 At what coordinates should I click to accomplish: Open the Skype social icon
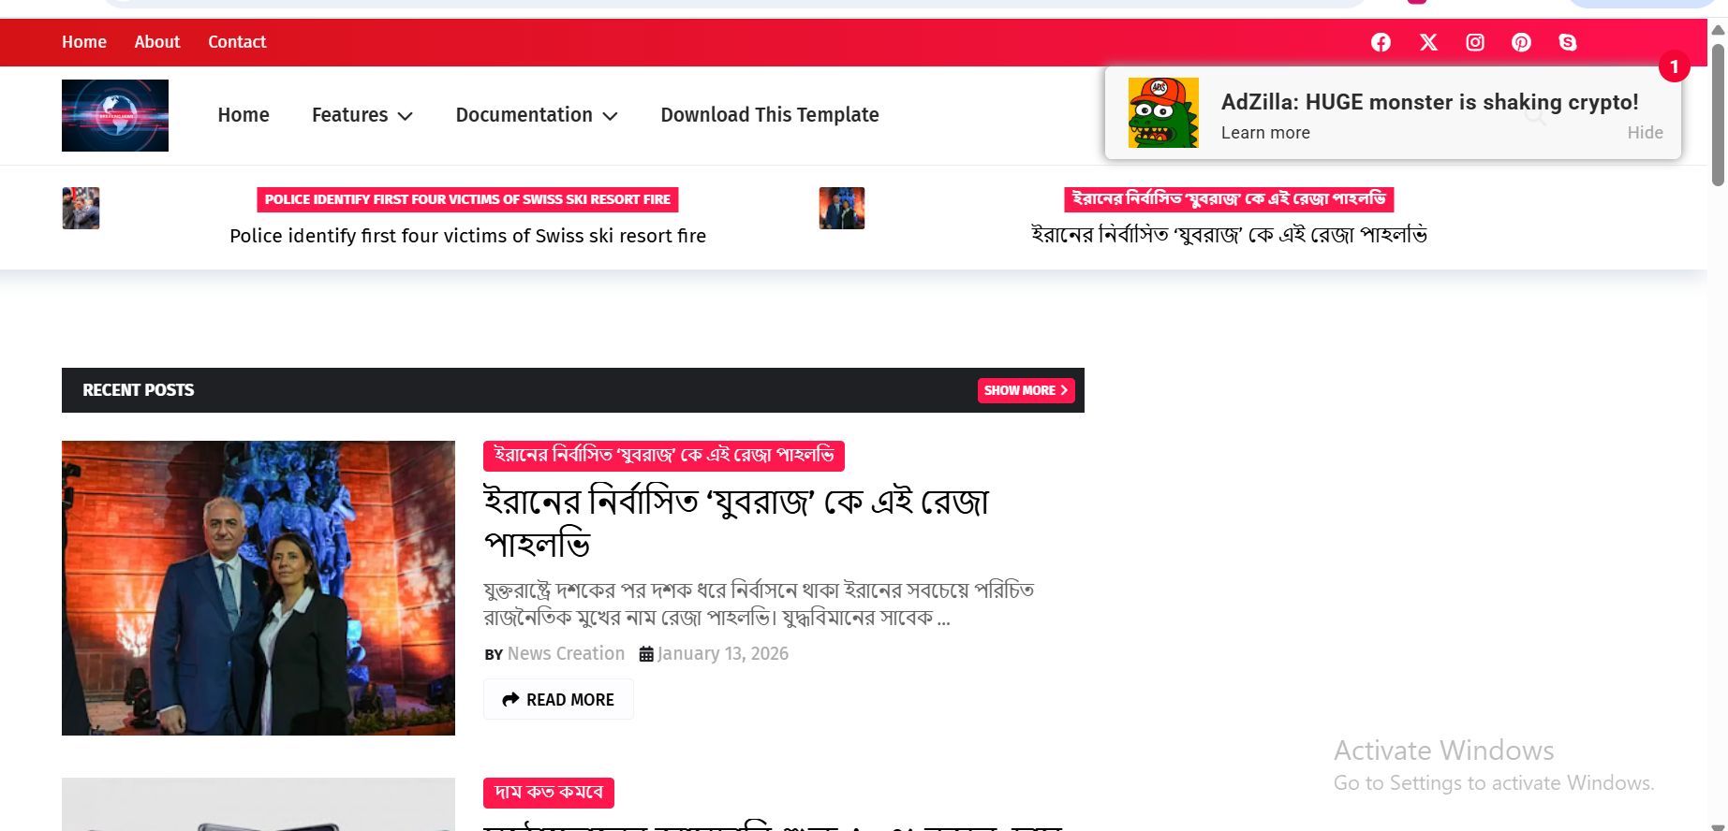coord(1568,42)
